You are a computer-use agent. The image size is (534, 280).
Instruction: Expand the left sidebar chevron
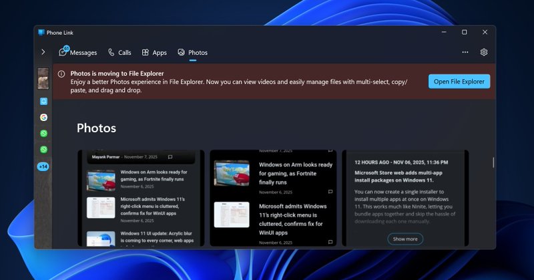[43, 52]
